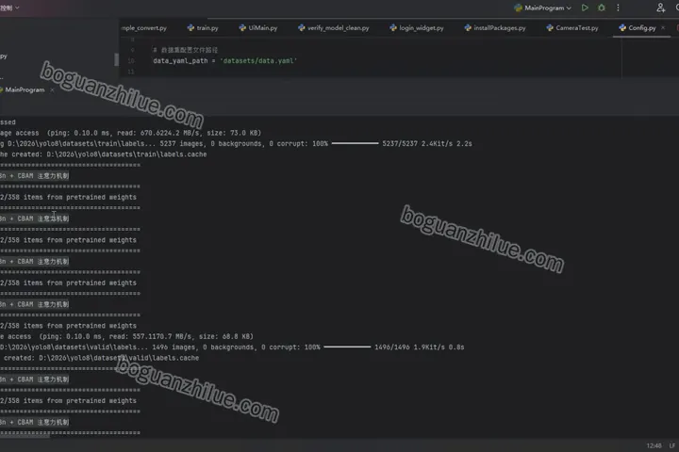
Task: Click the train labels progress bar
Action: tap(356, 143)
